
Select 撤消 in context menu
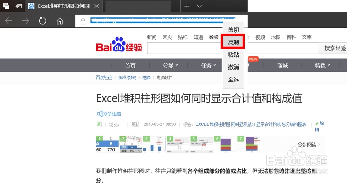[233, 67]
